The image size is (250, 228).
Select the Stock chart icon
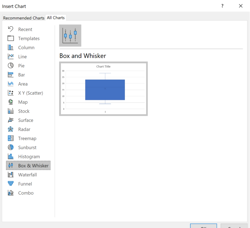(x=11, y=111)
